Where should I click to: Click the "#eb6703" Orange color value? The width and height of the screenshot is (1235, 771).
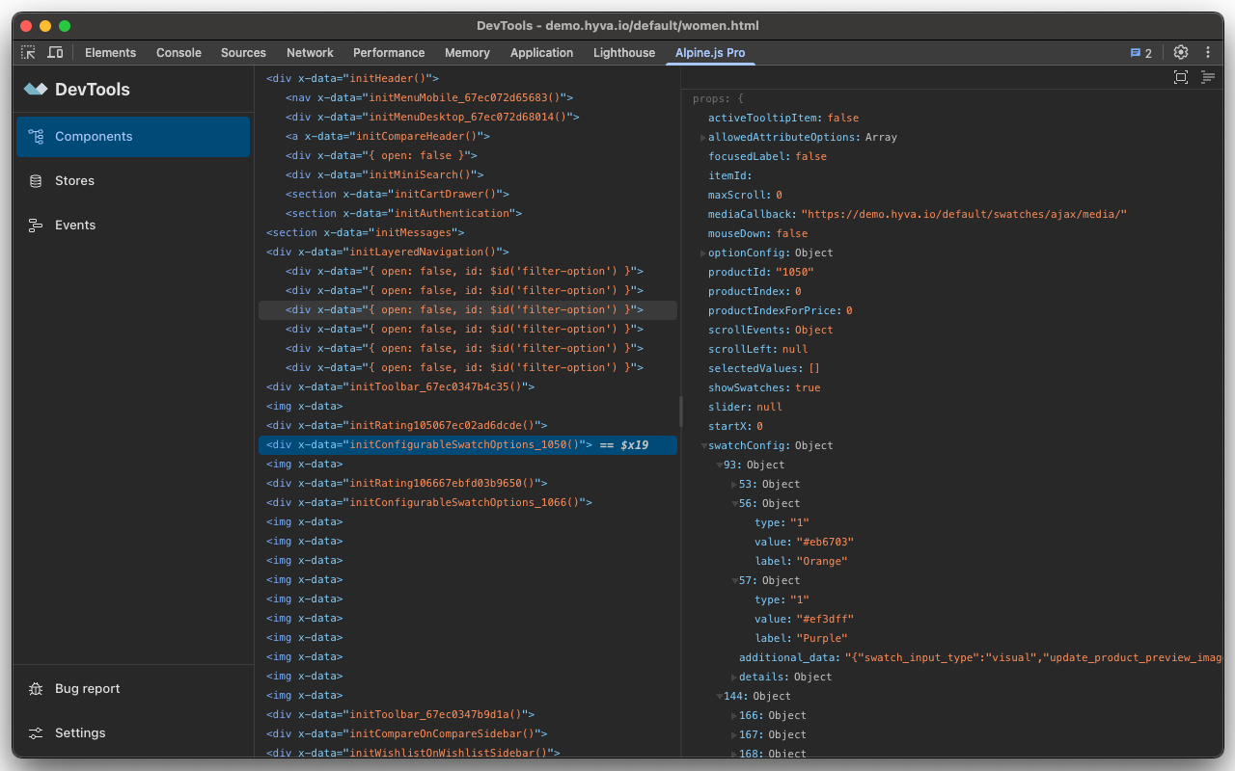click(x=823, y=542)
